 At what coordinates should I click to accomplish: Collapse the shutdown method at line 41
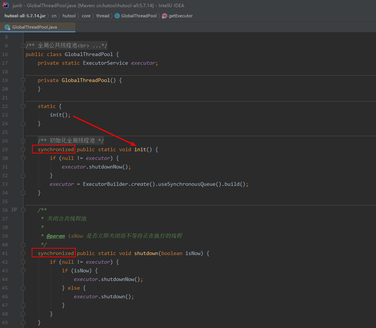point(23,253)
